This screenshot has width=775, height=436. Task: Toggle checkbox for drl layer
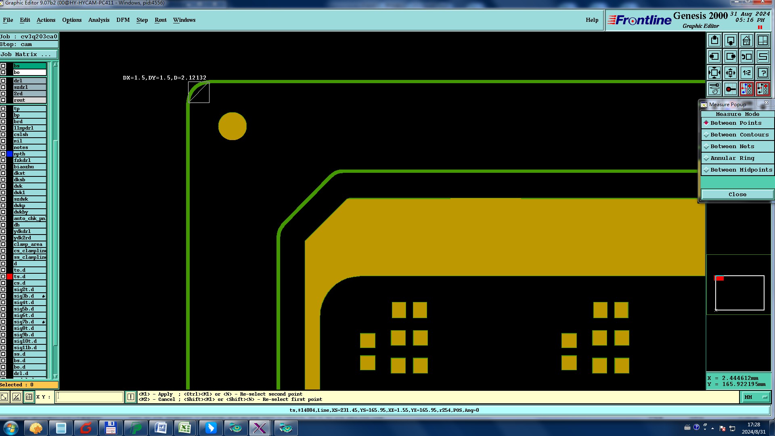(x=3, y=81)
